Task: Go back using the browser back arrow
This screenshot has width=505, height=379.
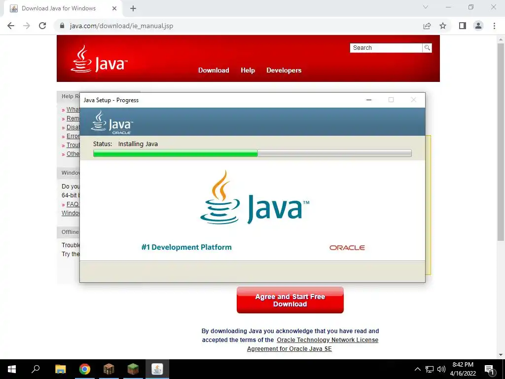Action: click(11, 26)
